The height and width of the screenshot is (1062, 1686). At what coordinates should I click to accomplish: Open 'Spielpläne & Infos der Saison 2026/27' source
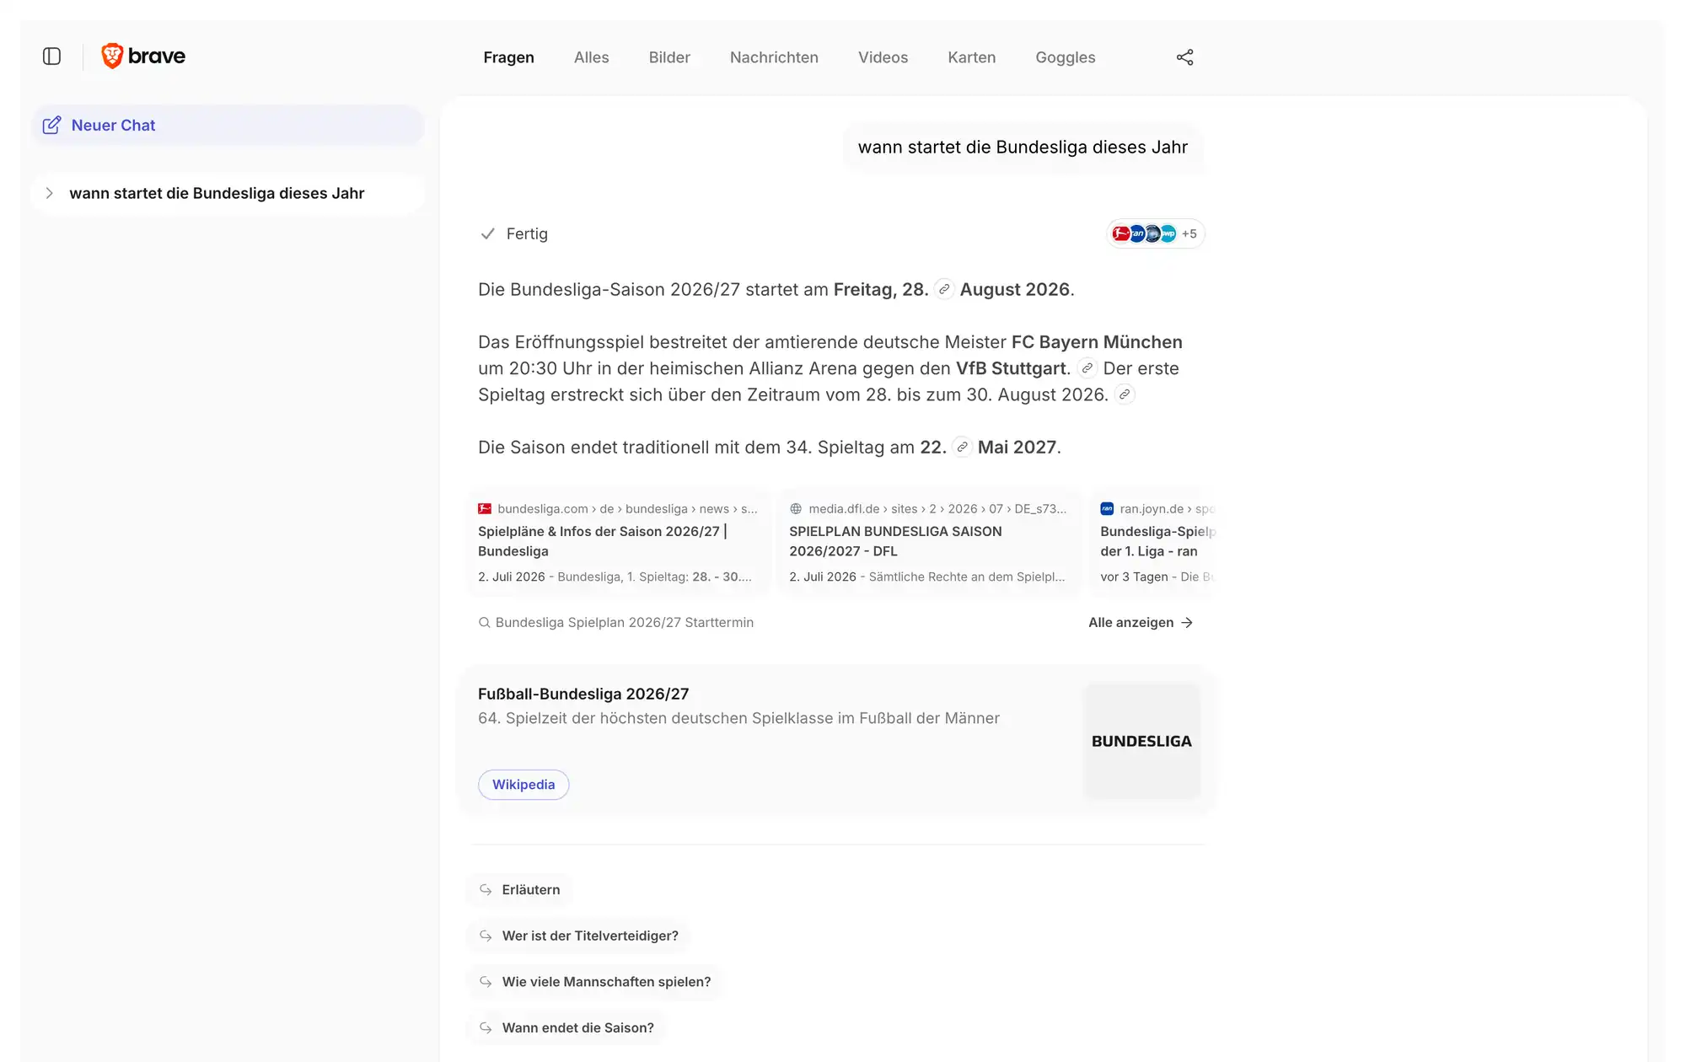[x=619, y=543]
